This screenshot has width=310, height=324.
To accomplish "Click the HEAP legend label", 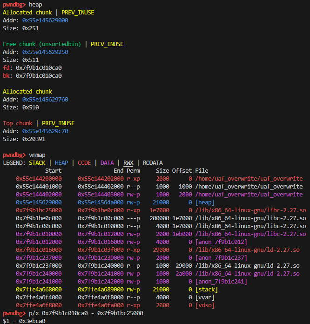I will (x=61, y=163).
